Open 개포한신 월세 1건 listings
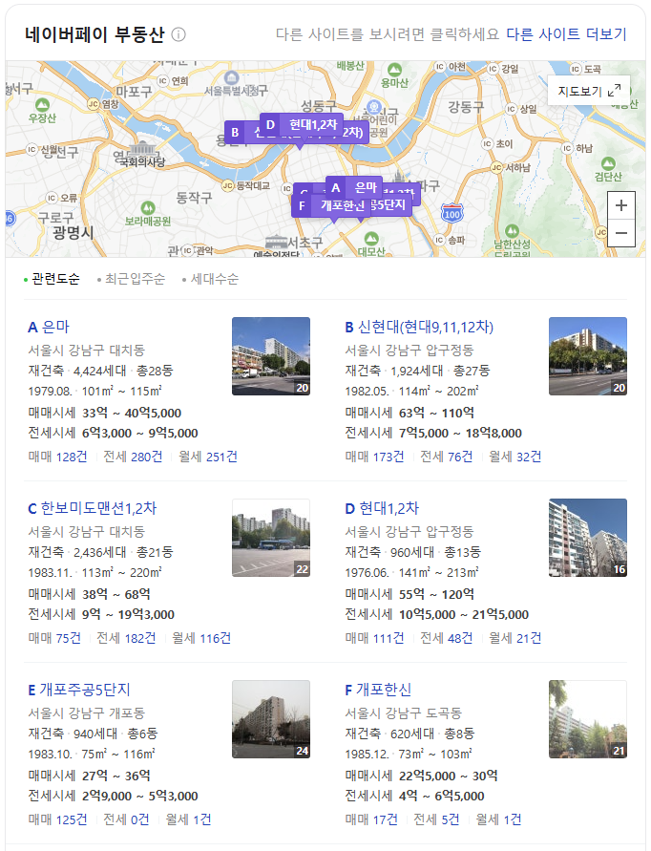 point(498,819)
